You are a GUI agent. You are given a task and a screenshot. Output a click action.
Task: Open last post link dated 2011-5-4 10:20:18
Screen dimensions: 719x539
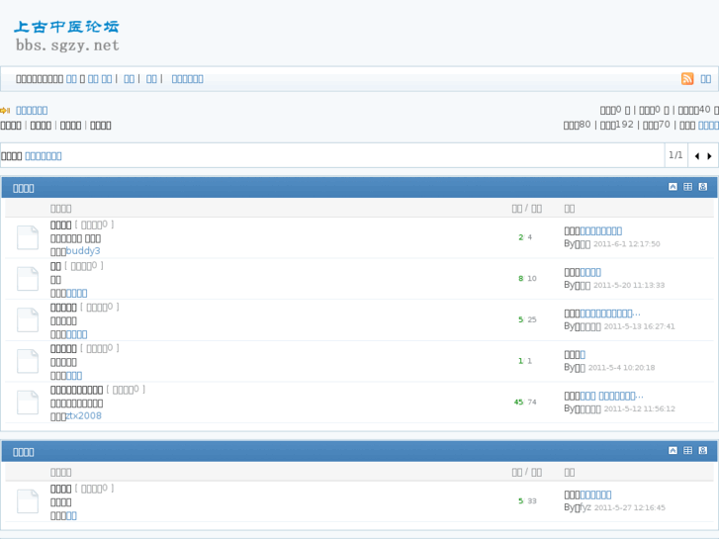pyautogui.click(x=583, y=355)
